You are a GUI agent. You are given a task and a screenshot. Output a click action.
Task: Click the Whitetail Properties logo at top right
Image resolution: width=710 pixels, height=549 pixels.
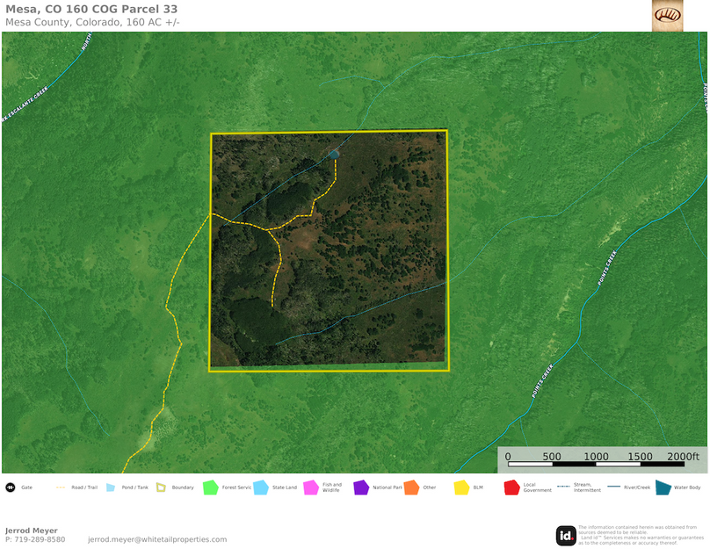[667, 15]
